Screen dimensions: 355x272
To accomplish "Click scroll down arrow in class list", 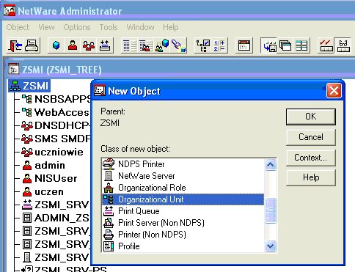I will pyautogui.click(x=271, y=246).
